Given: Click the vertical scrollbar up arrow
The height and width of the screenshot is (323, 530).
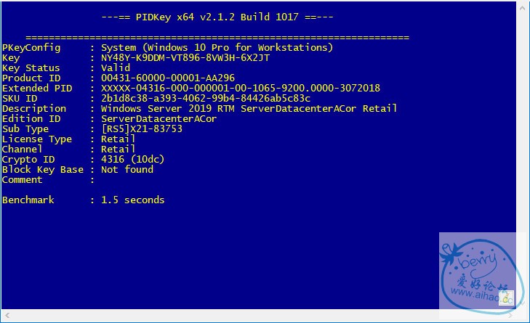Looking at the screenshot, I should click(523, 7).
